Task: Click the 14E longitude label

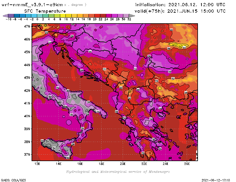Action: tap(58, 164)
